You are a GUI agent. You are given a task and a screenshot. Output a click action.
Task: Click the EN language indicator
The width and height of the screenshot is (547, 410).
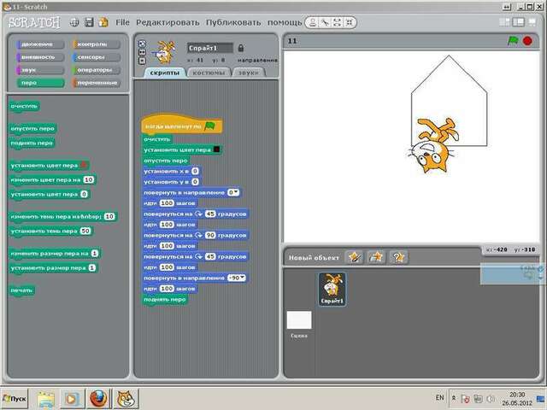coord(439,397)
